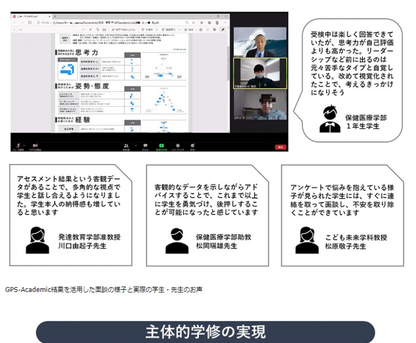Reload the PDF page

[30, 23]
